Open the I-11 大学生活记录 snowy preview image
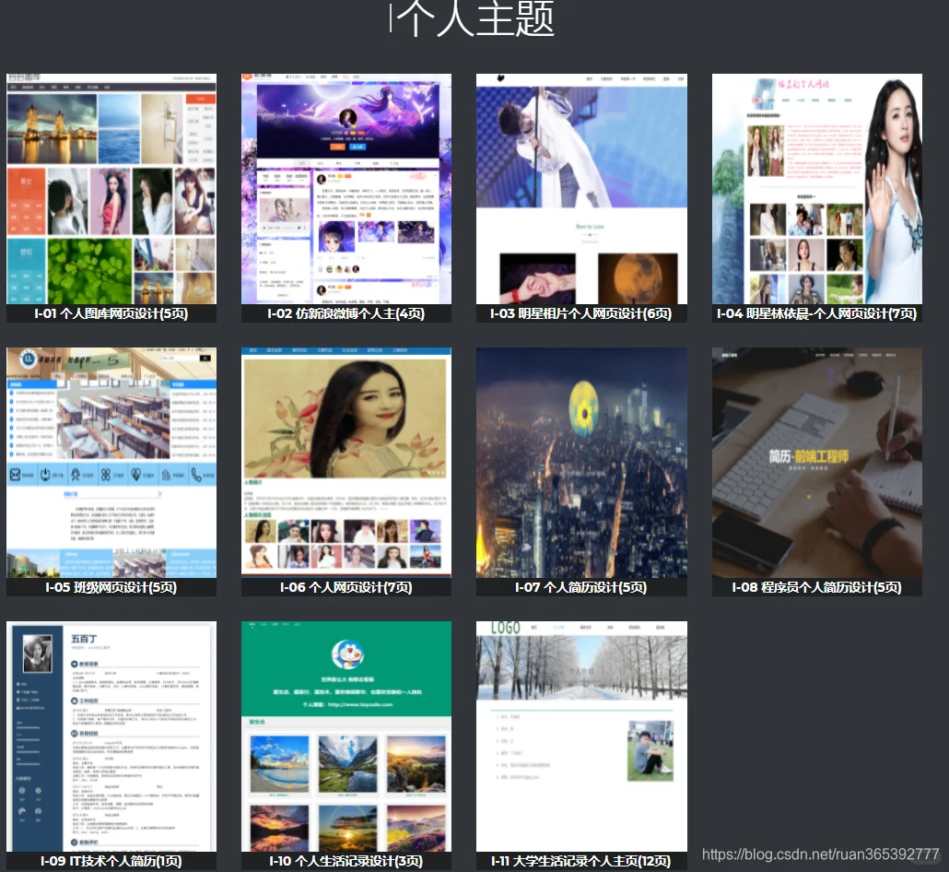The height and width of the screenshot is (872, 949). click(580, 735)
